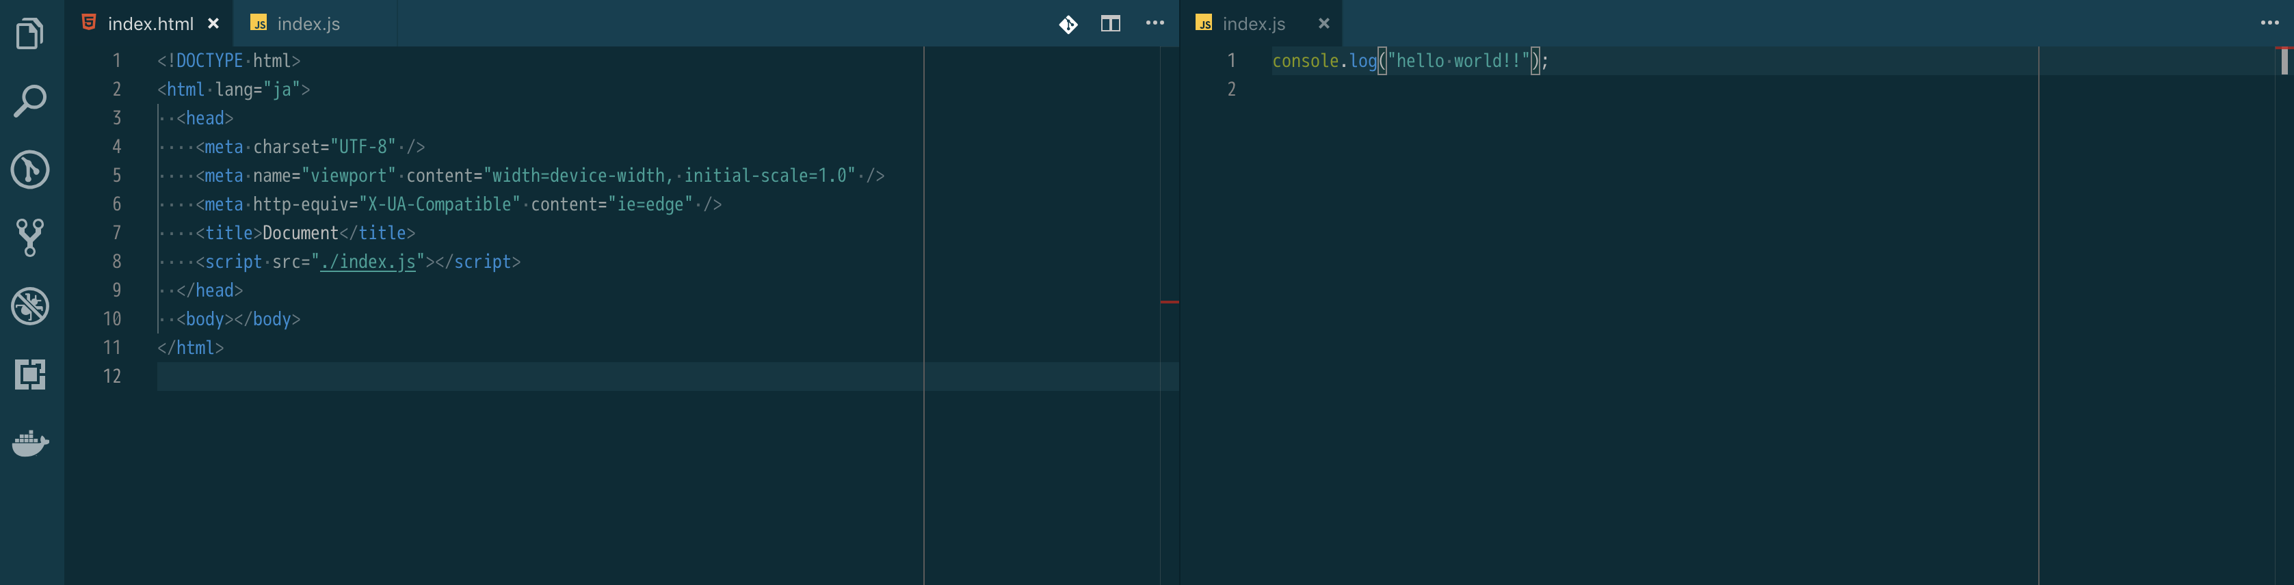The width and height of the screenshot is (2294, 585).
Task: Open the Explorer view in activity bar
Action: coord(30,34)
